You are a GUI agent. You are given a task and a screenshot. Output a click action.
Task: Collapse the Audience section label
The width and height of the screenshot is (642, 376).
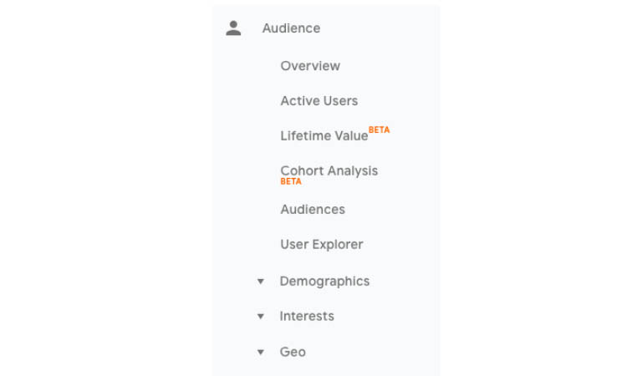click(291, 28)
